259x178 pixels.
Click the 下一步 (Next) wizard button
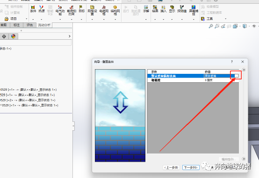pos(191,167)
